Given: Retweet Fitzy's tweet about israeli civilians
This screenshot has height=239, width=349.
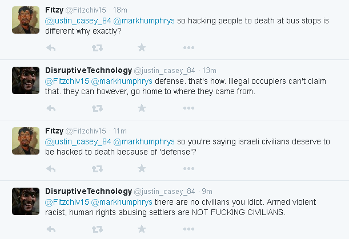Looking at the screenshot, I should click(x=97, y=168).
